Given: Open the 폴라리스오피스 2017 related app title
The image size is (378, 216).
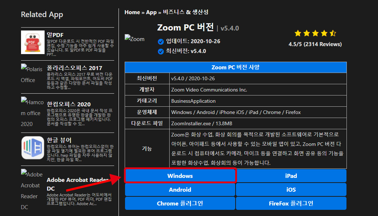Looking at the screenshot, I should point(75,68).
